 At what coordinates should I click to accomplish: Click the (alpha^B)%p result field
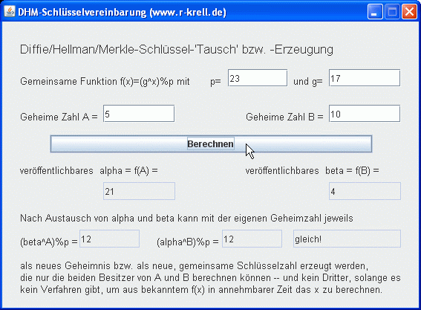[x=252, y=239]
